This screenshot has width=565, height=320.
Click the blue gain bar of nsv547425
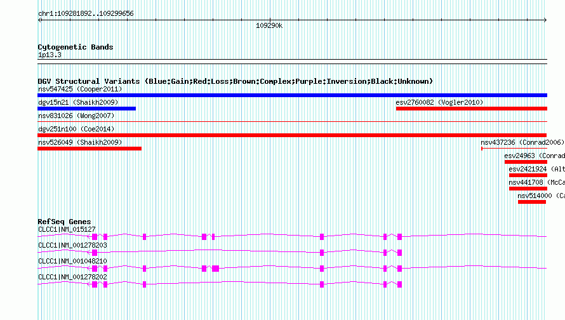click(x=292, y=95)
